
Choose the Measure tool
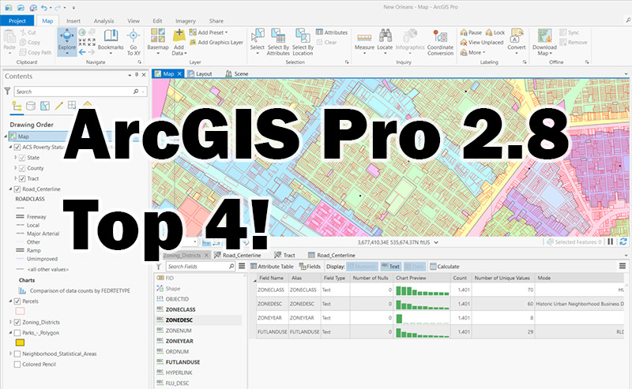364,42
